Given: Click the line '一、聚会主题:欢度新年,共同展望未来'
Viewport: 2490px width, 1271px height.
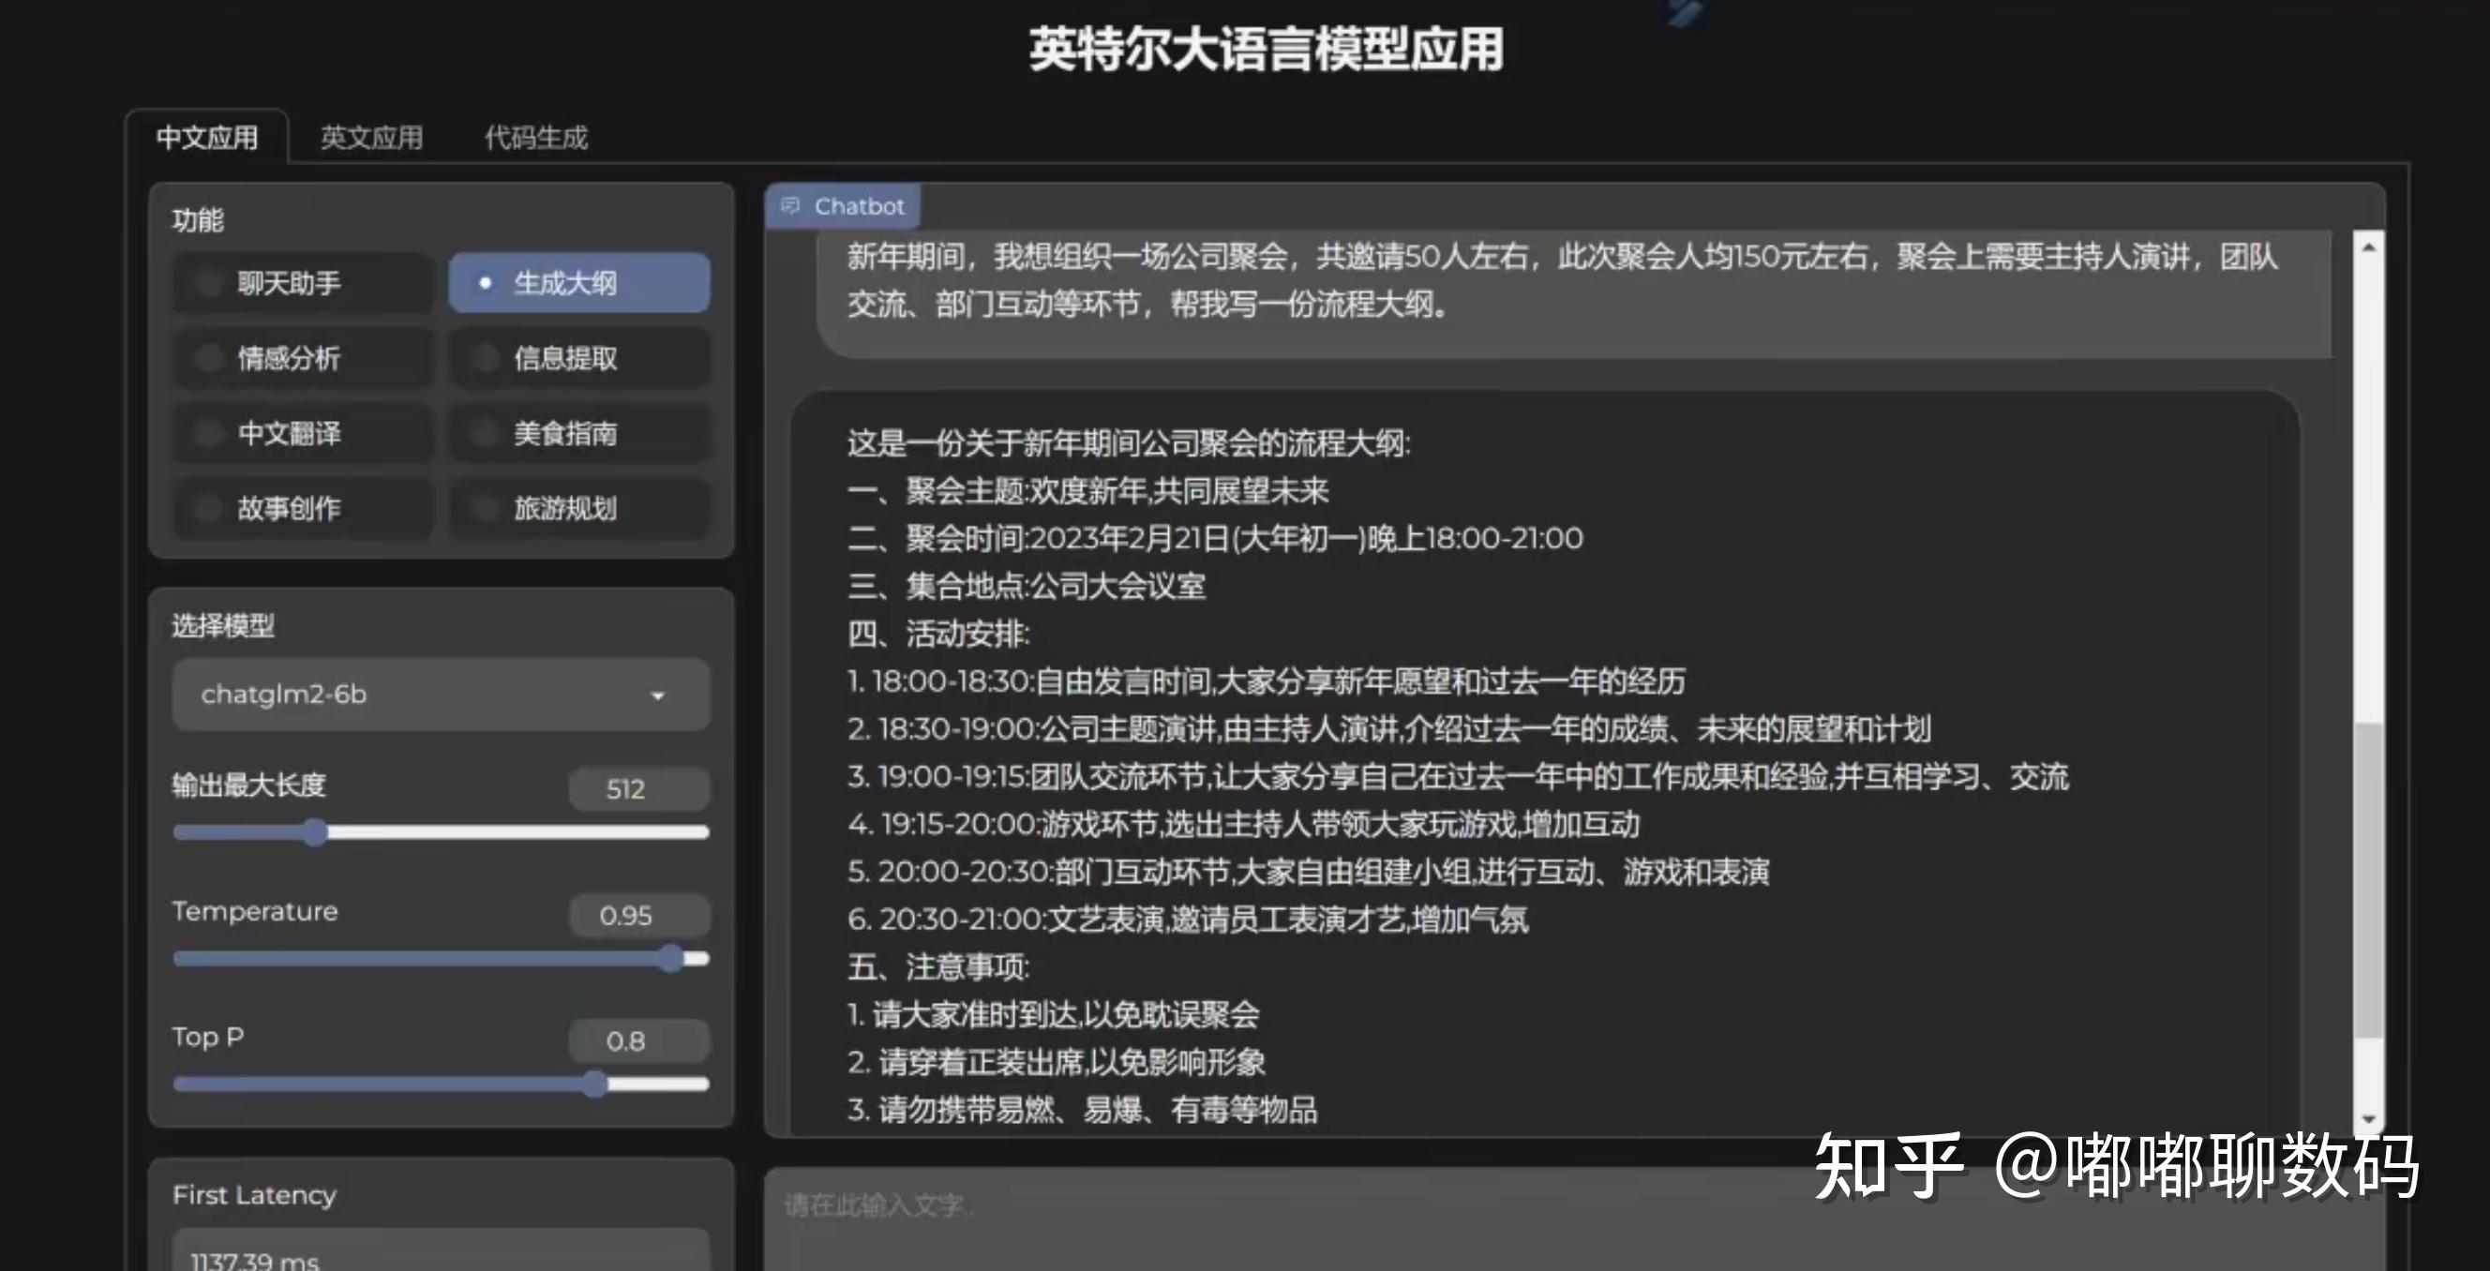Looking at the screenshot, I should (1088, 491).
